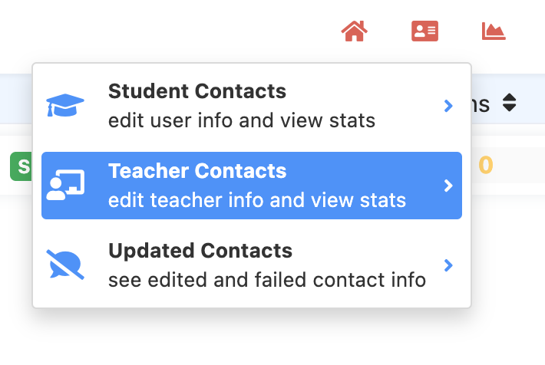This screenshot has height=365, width=545.
Task: Choose the Teacher Contacts menu entry
Action: pos(197,171)
